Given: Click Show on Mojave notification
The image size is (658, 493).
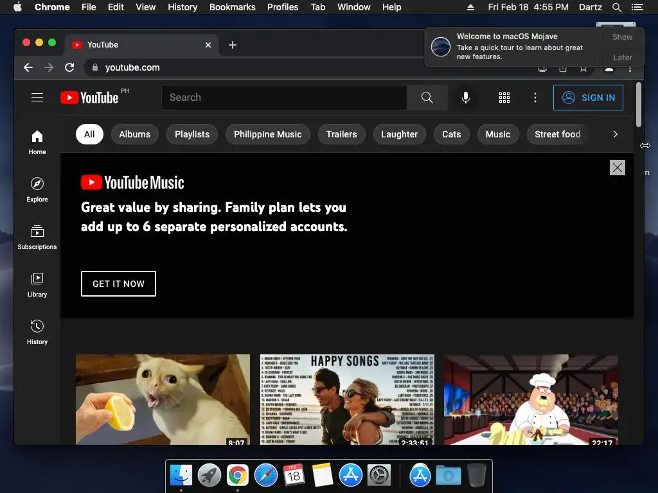Looking at the screenshot, I should pos(622,37).
